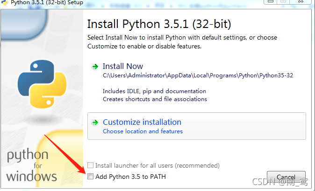Click the Includes IDLE, pip and documentation line
315x191 pixels.
(155, 91)
